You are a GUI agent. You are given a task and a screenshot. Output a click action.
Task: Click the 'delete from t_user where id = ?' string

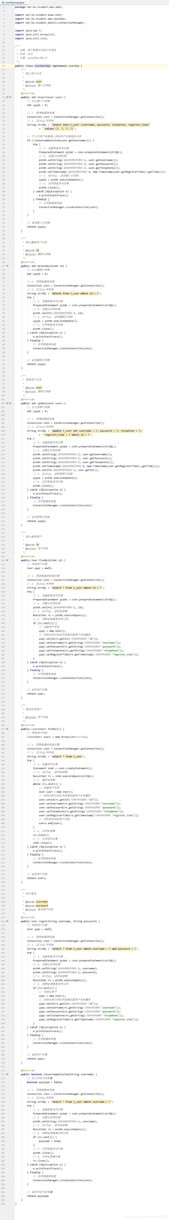pyautogui.click(x=76, y=293)
